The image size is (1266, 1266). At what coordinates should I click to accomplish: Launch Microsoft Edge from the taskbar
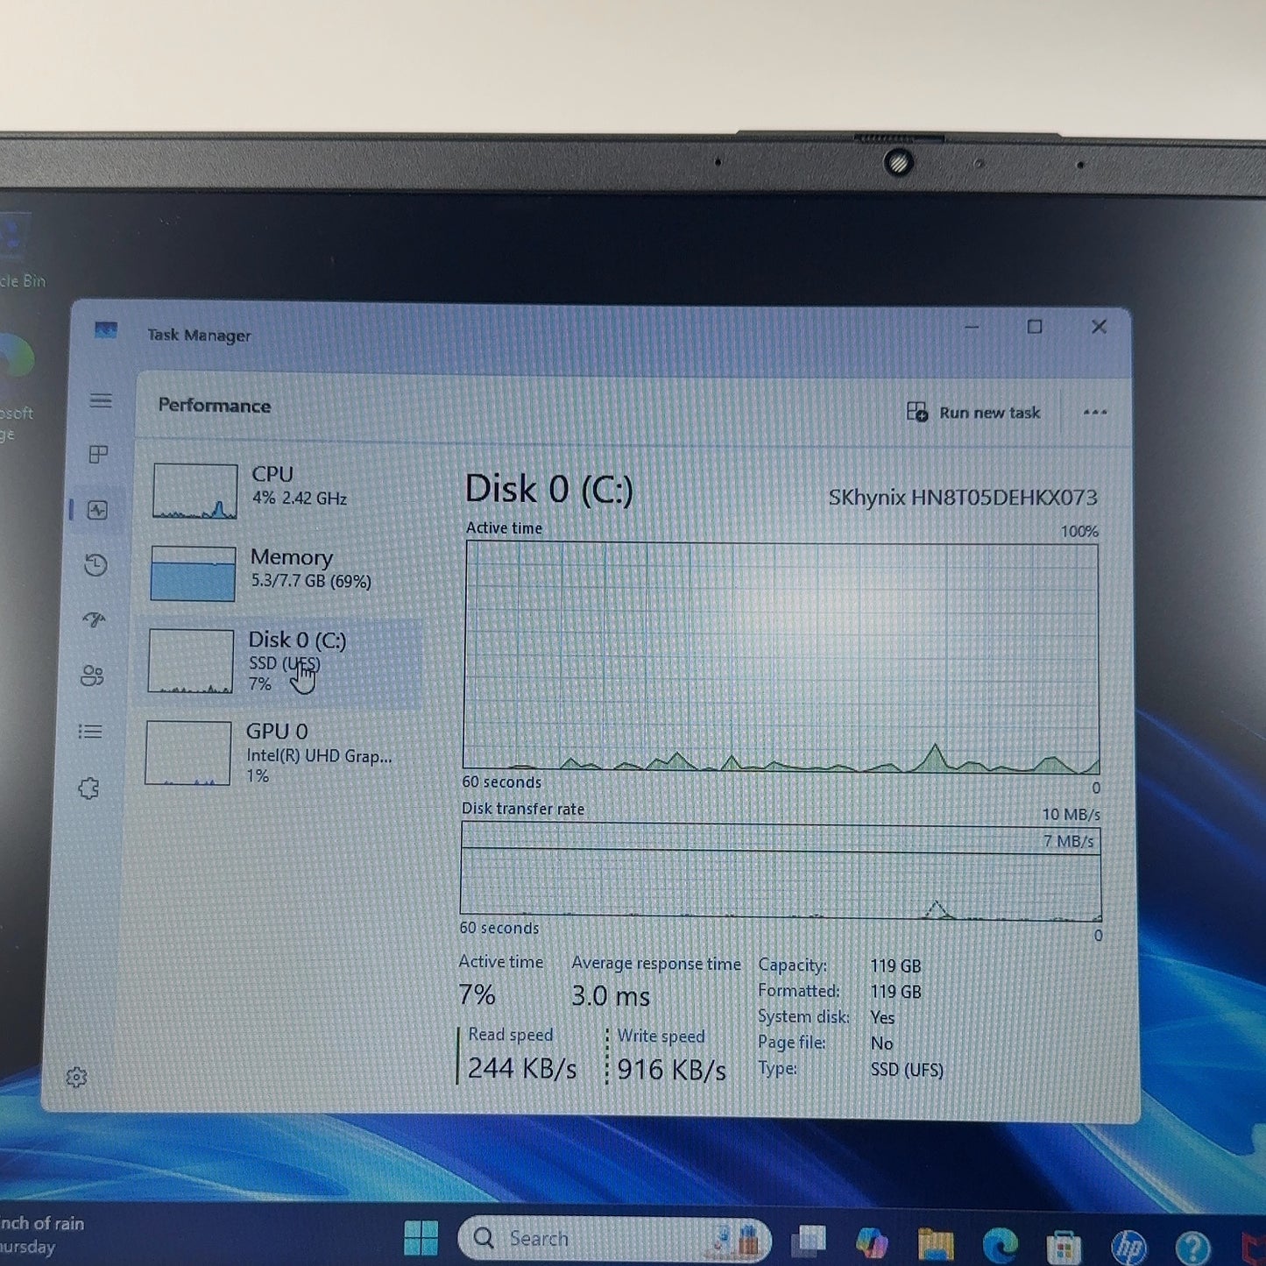tap(1000, 1244)
